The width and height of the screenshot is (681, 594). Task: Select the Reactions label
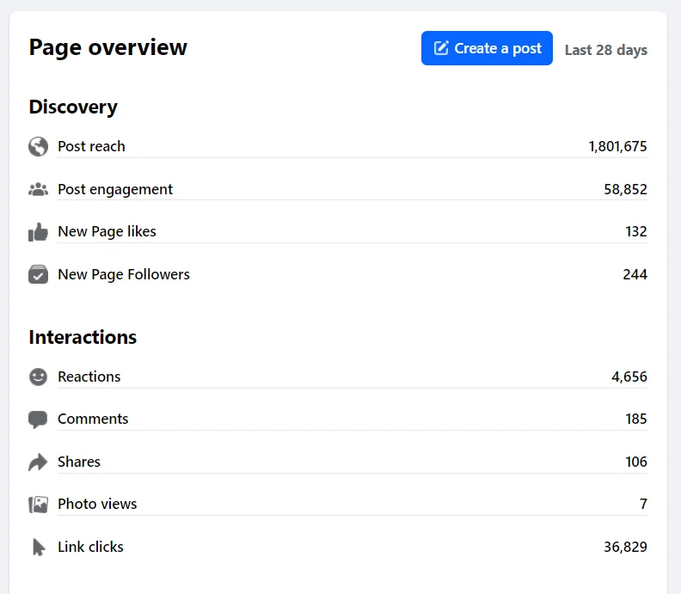point(89,377)
